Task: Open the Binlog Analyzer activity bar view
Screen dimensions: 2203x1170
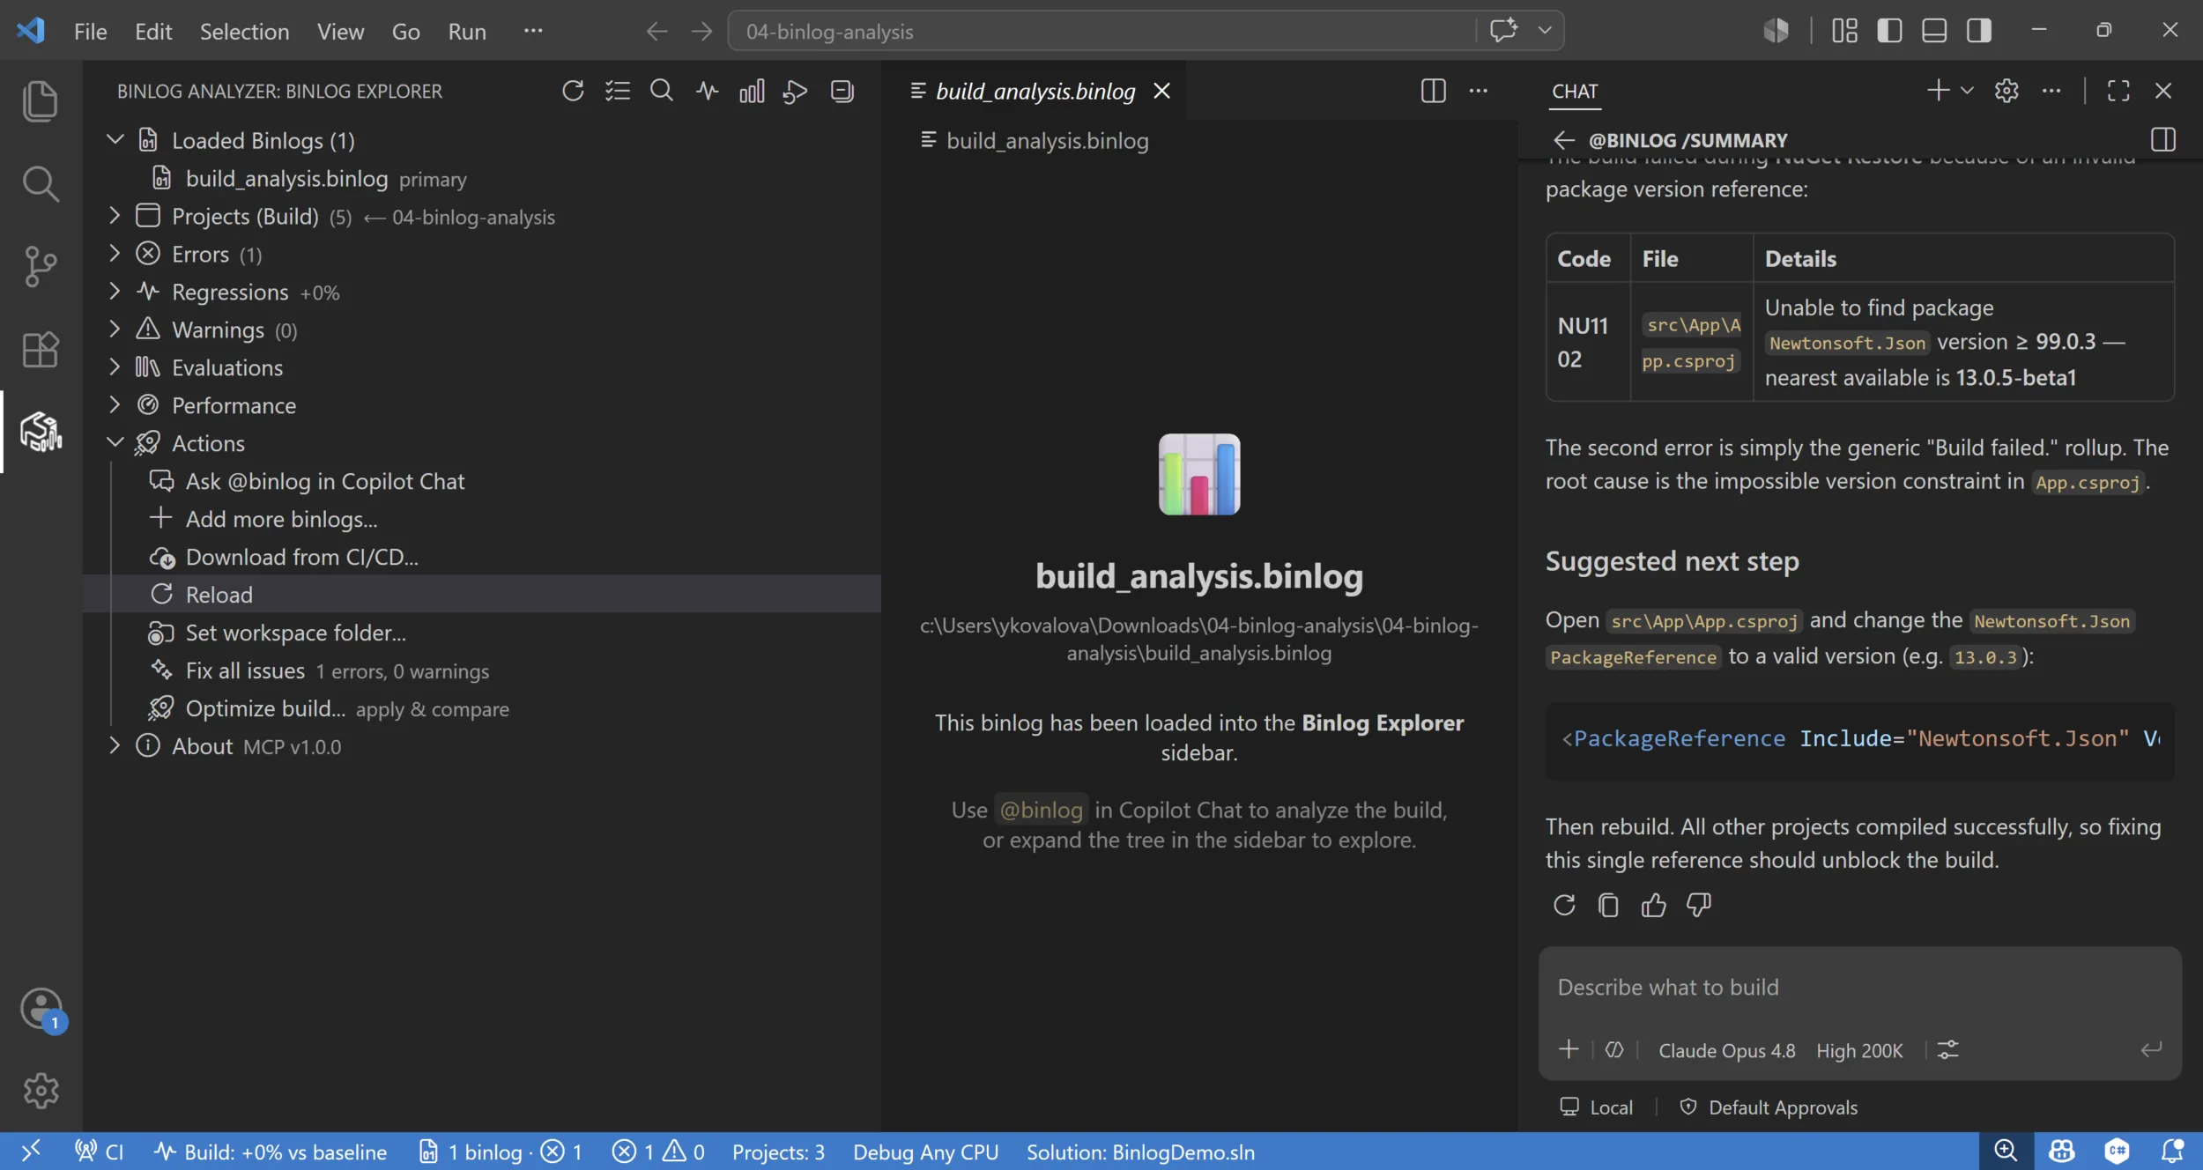Action: (41, 432)
